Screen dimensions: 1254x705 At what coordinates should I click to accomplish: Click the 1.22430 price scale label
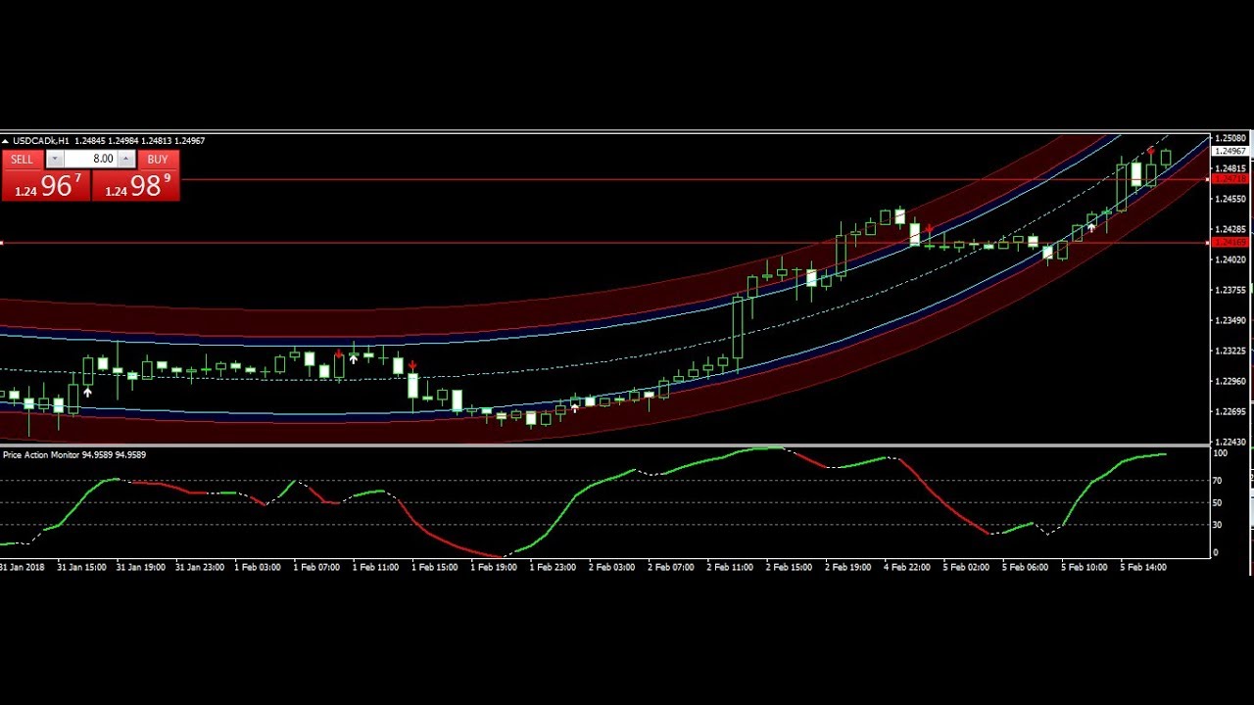1230,442
